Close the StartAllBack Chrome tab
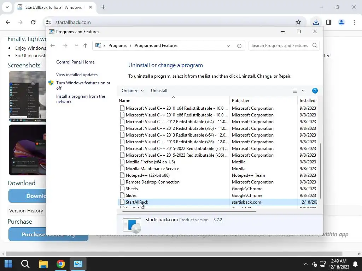The height and width of the screenshot is (271, 362). (x=90, y=7)
